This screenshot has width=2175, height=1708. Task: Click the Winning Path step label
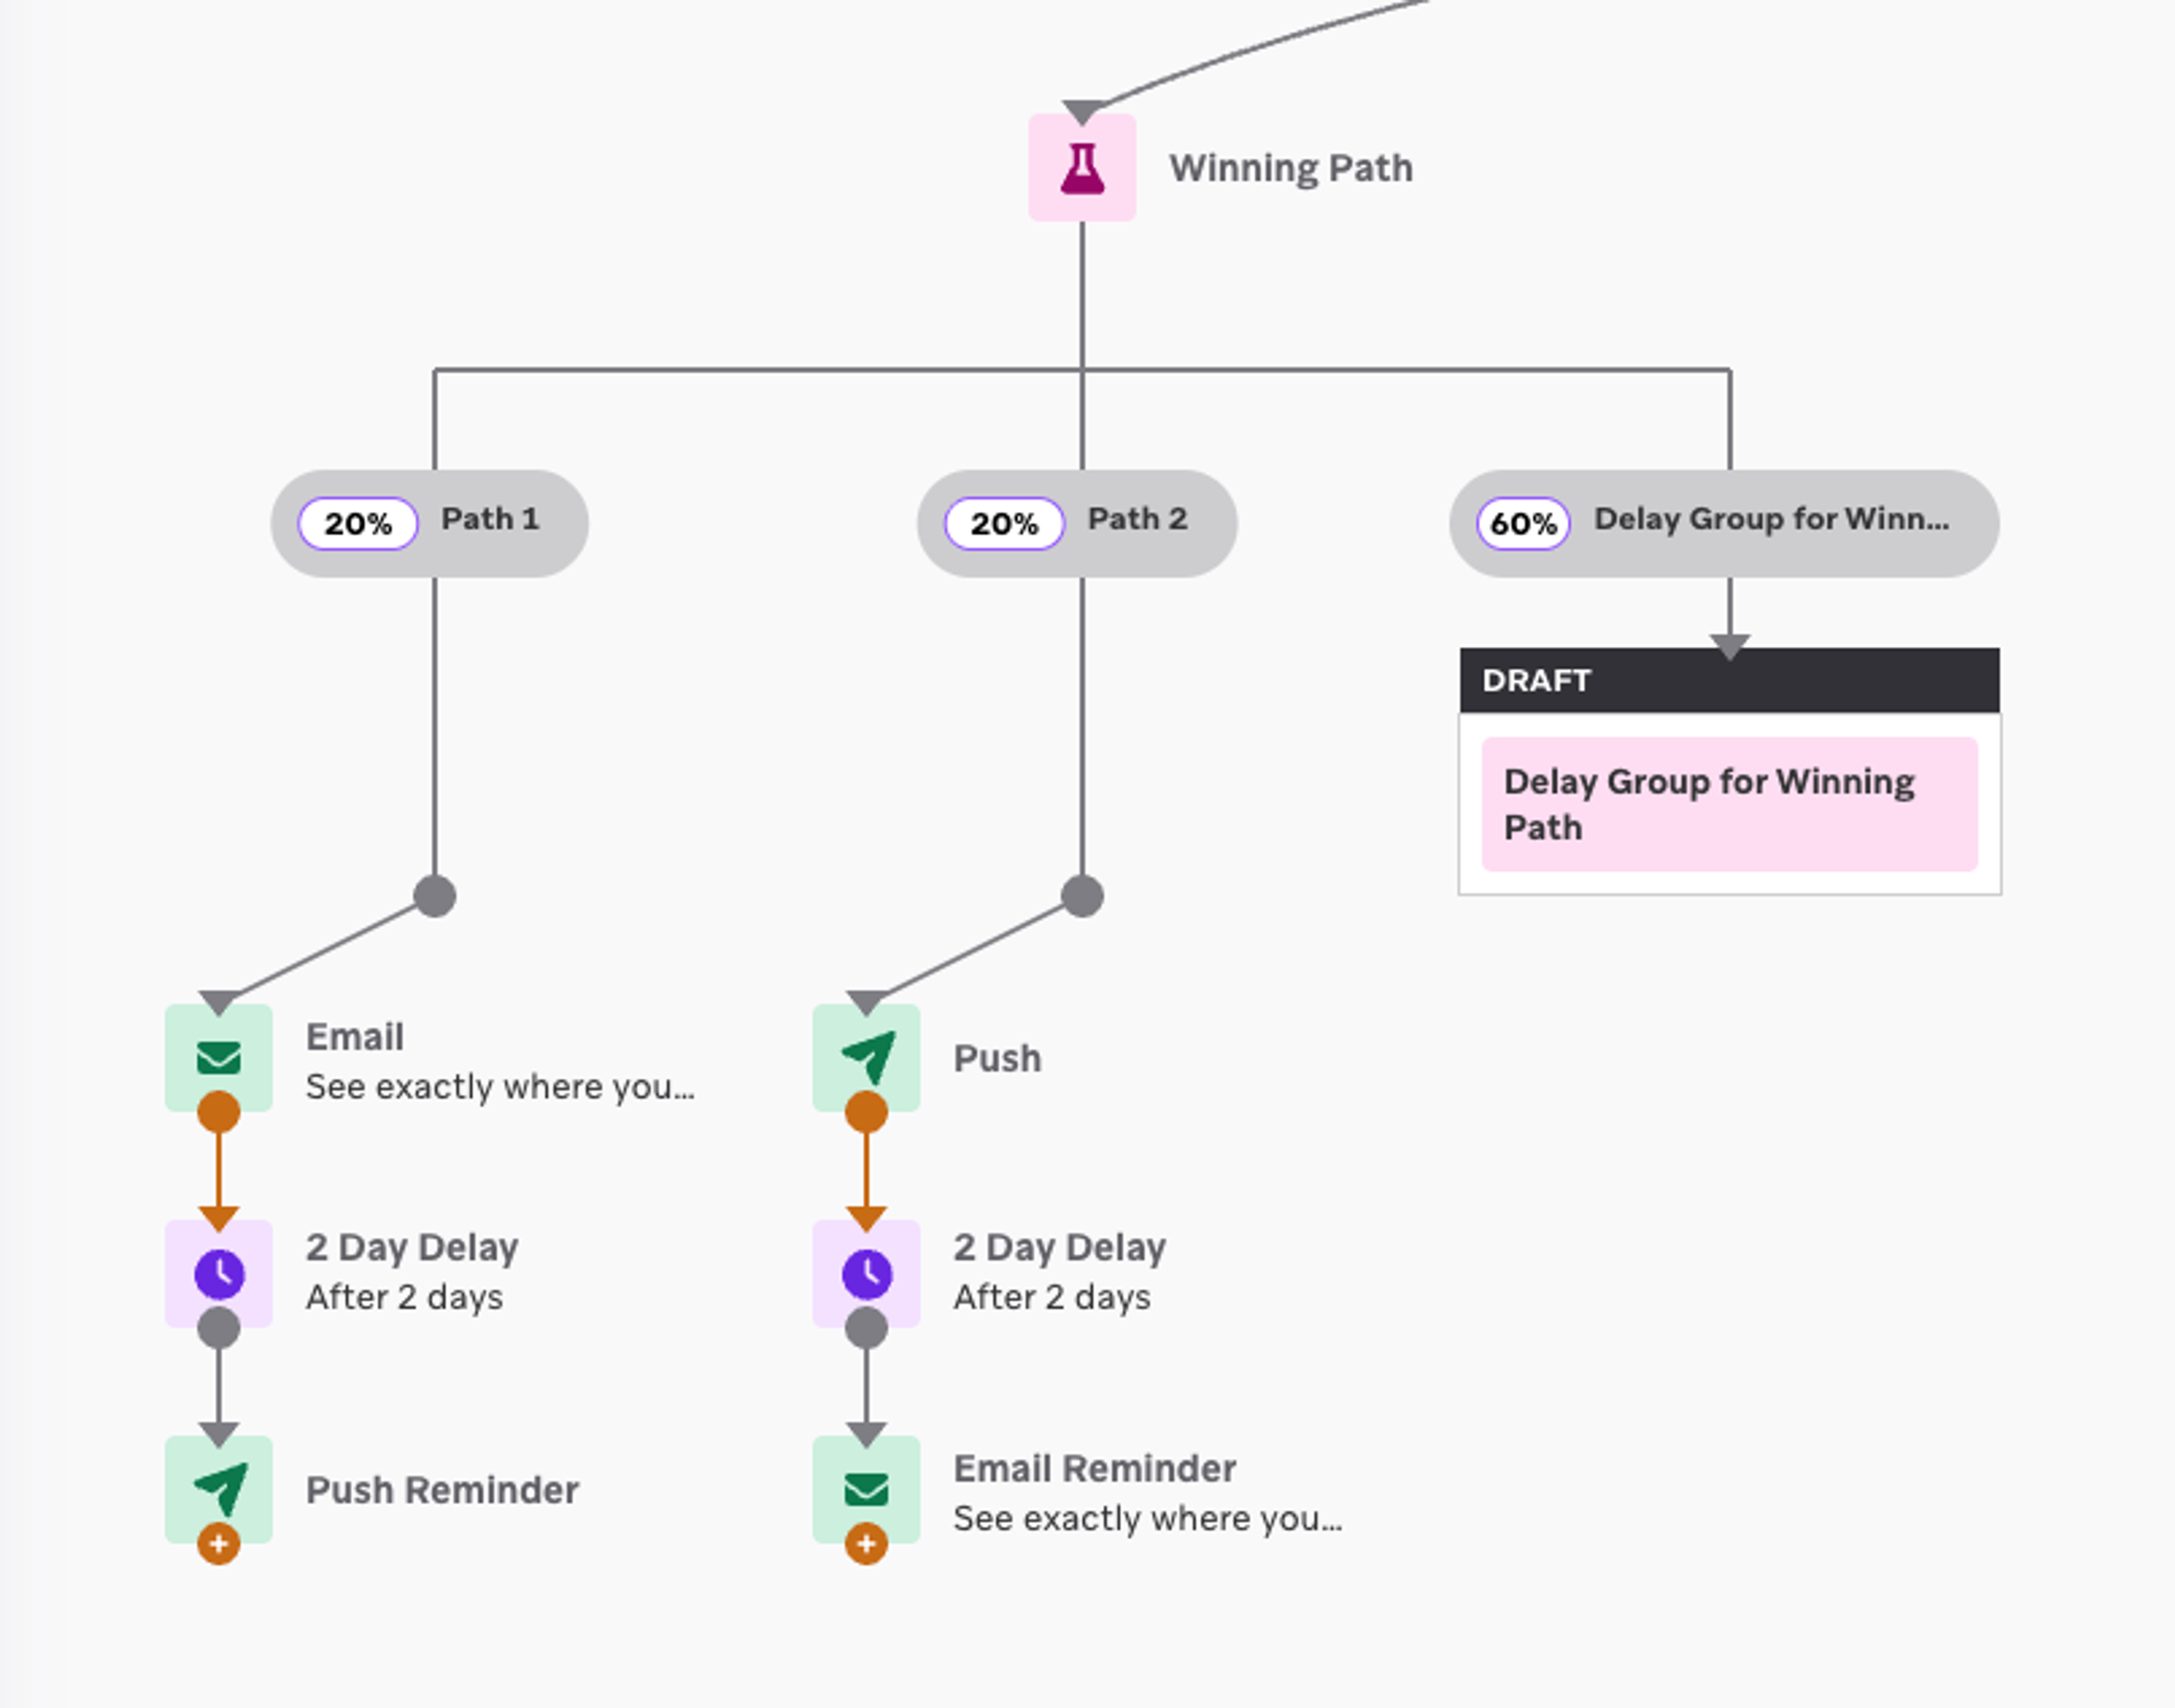click(1291, 168)
